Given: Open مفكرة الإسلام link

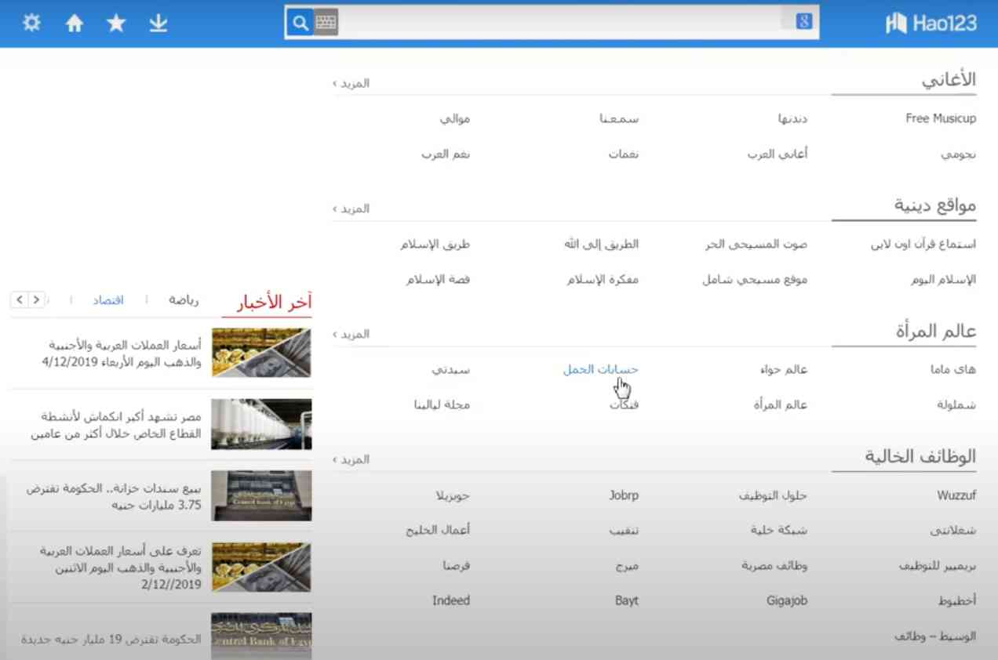Looking at the screenshot, I should (603, 280).
